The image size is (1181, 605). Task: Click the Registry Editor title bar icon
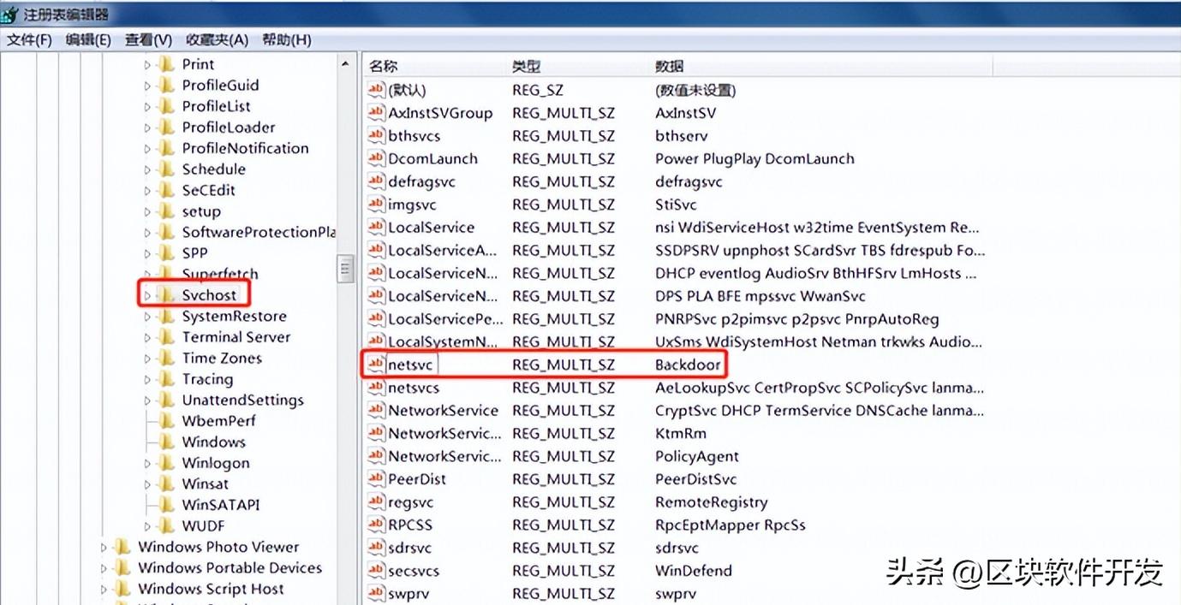click(9, 14)
